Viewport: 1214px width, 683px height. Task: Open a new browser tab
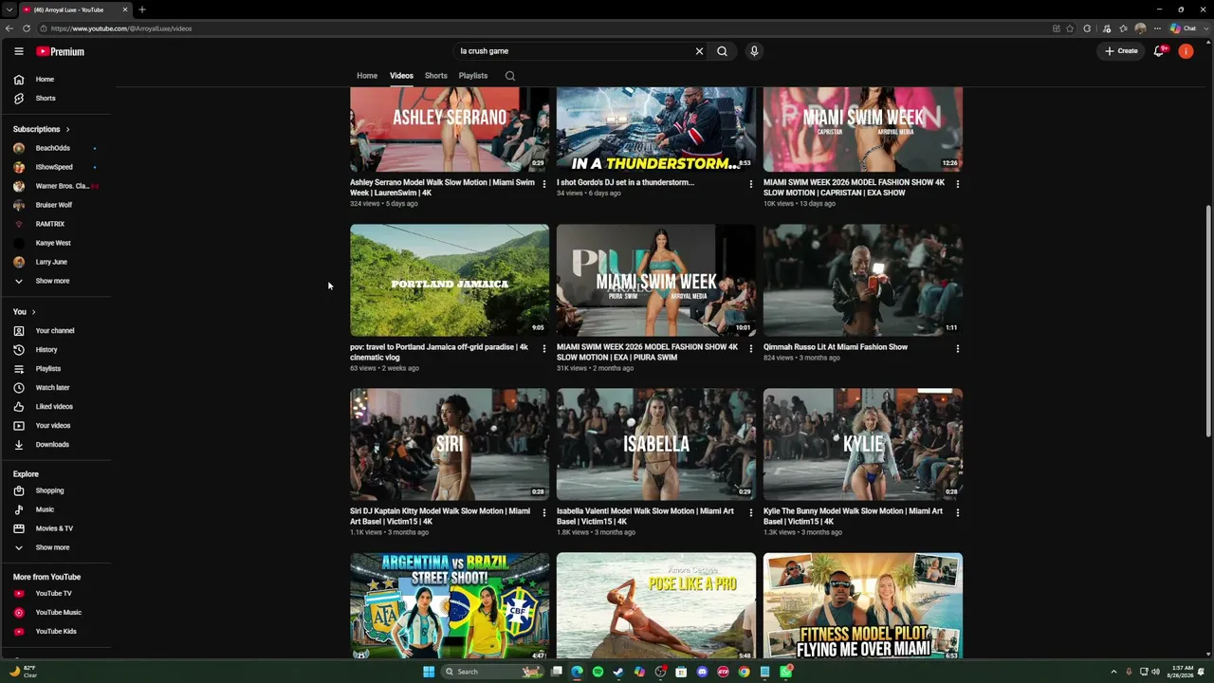tap(142, 9)
